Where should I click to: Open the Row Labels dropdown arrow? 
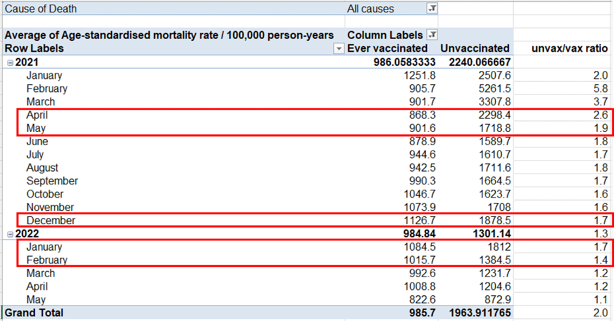point(339,49)
